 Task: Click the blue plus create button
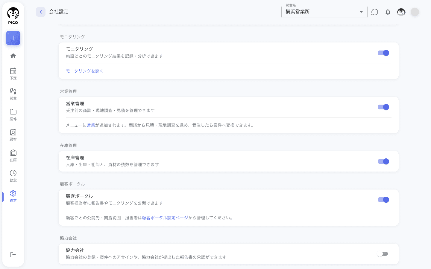click(x=13, y=38)
